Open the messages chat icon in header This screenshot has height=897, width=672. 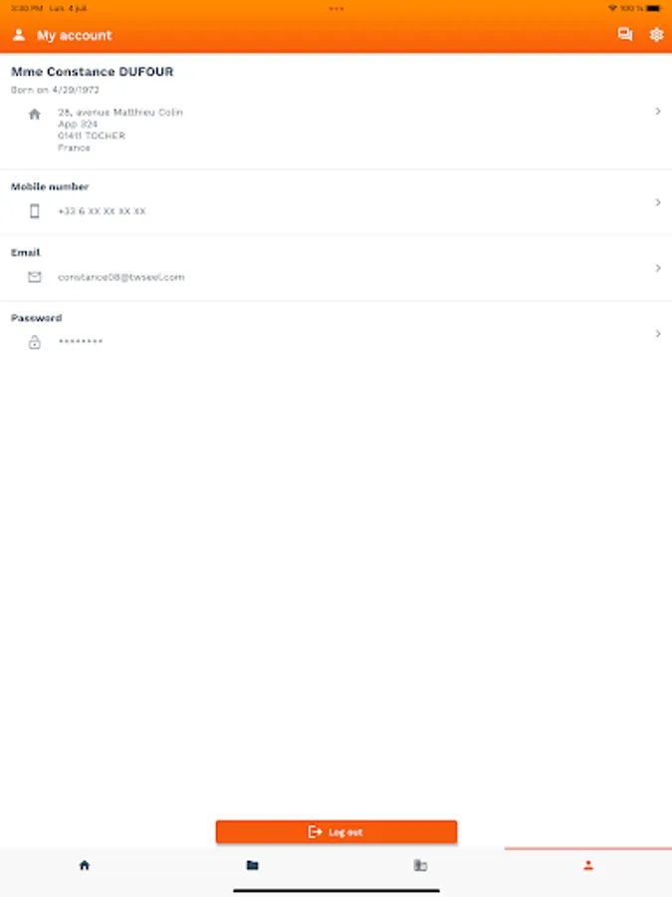pos(624,35)
